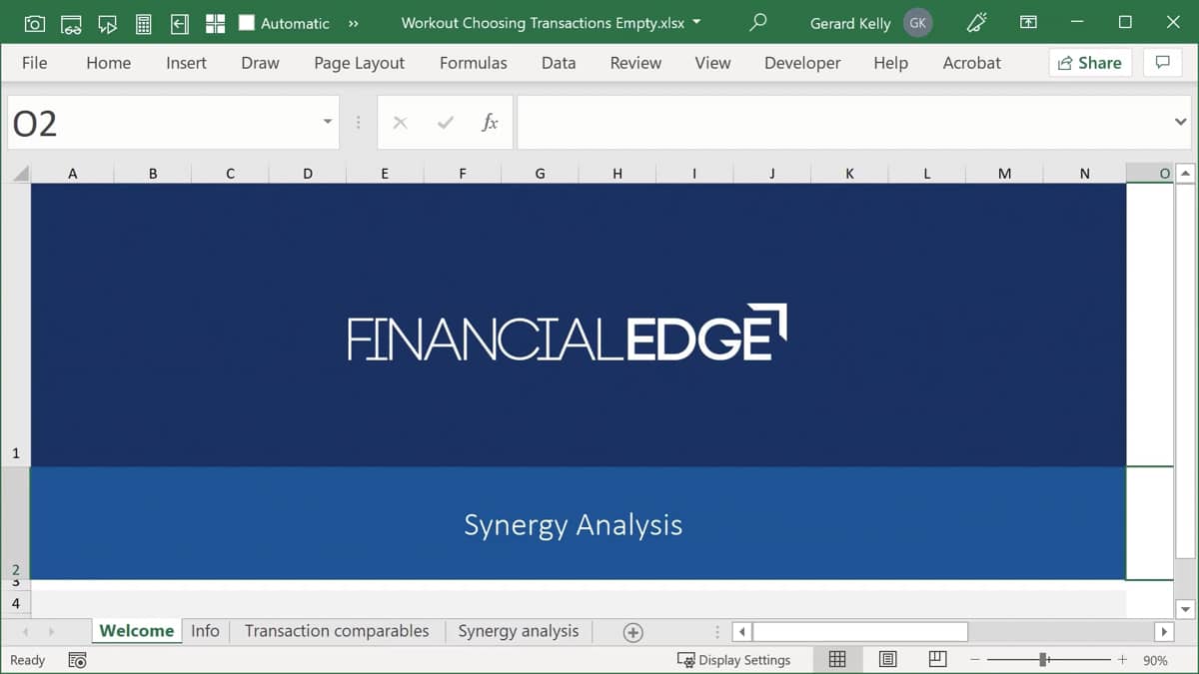Switch to Page Layout view icon
The height and width of the screenshot is (674, 1199).
tap(887, 660)
